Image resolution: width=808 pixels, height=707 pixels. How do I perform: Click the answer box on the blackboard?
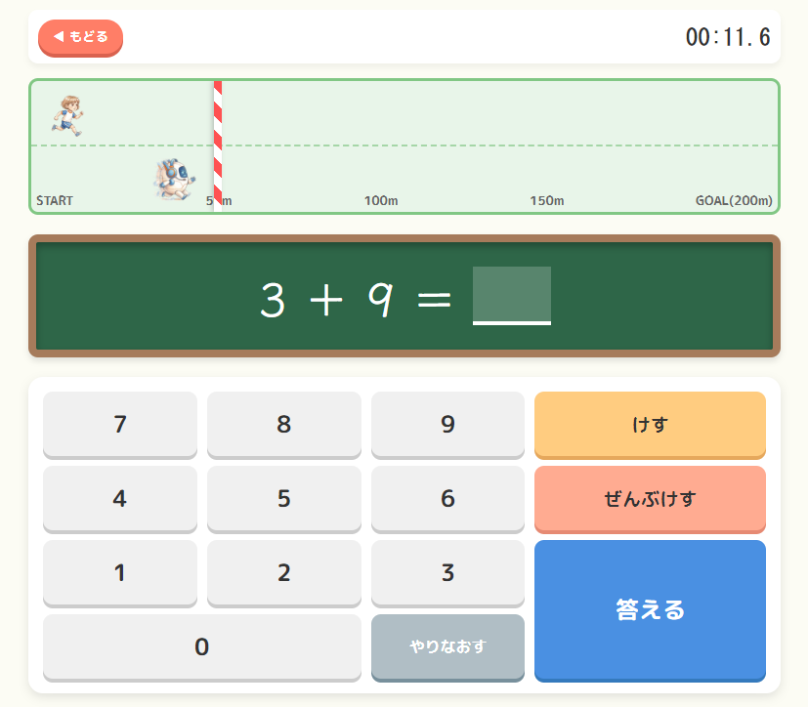click(512, 296)
